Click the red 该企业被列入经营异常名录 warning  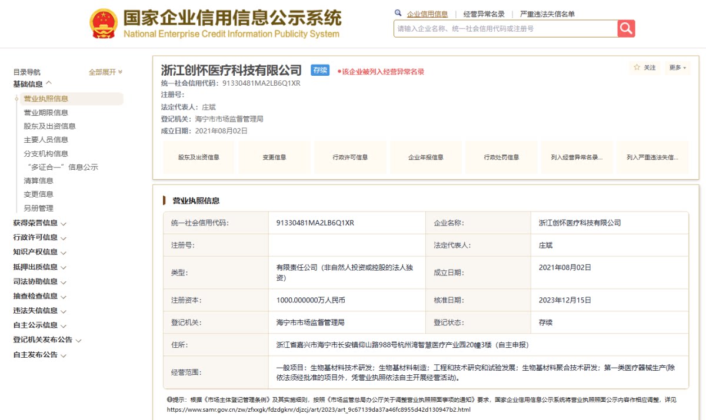tap(381, 72)
